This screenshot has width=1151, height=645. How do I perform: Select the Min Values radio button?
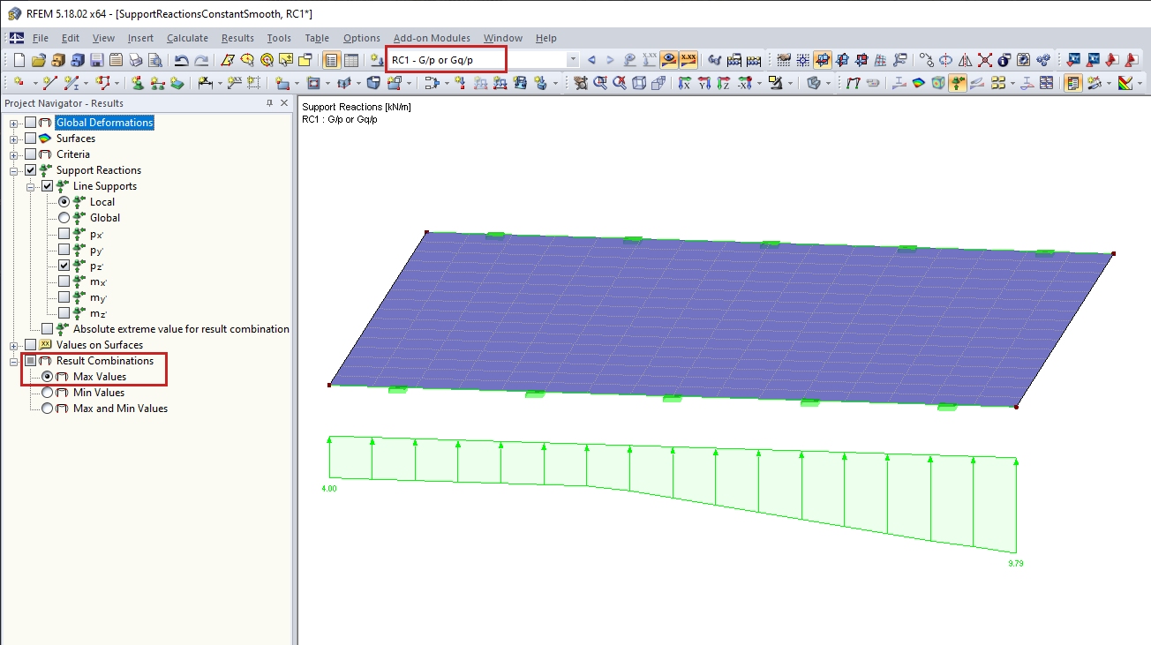click(48, 393)
